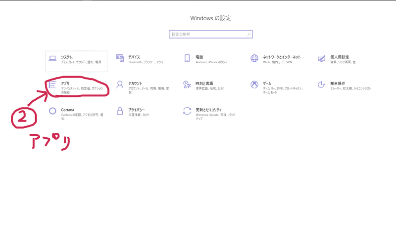Open the System laptop icon
This screenshot has height=242, width=396.
click(x=52, y=58)
